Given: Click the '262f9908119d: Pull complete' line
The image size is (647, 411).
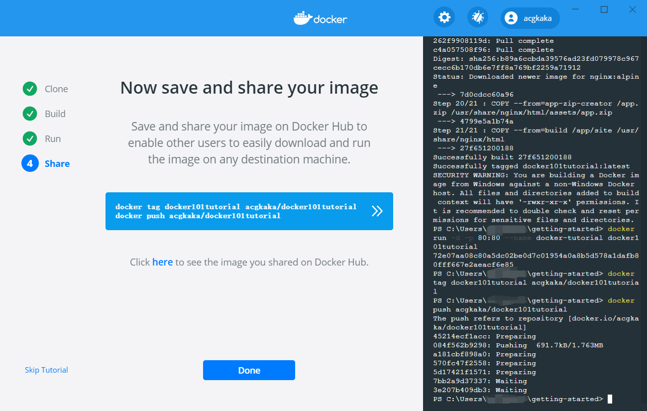Looking at the screenshot, I should (x=493, y=41).
